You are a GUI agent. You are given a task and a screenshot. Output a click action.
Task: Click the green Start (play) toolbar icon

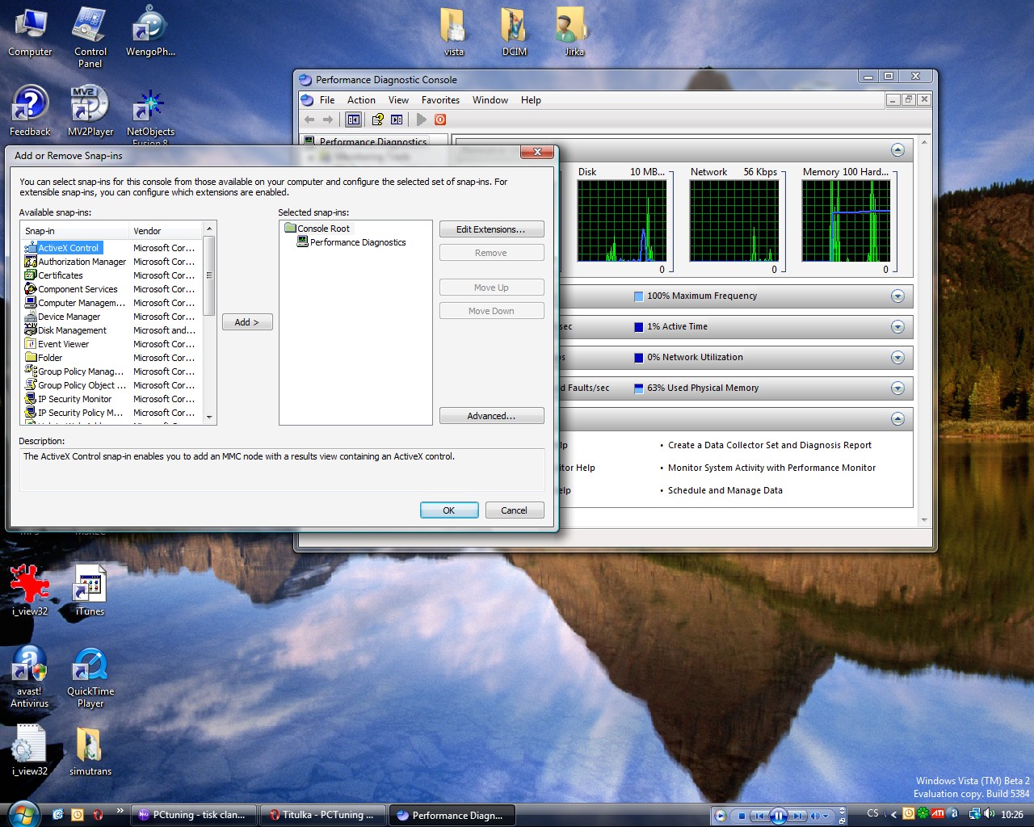(x=421, y=120)
